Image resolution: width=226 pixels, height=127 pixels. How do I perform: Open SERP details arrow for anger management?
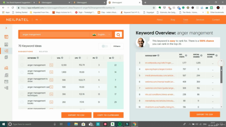click(x=51, y=65)
